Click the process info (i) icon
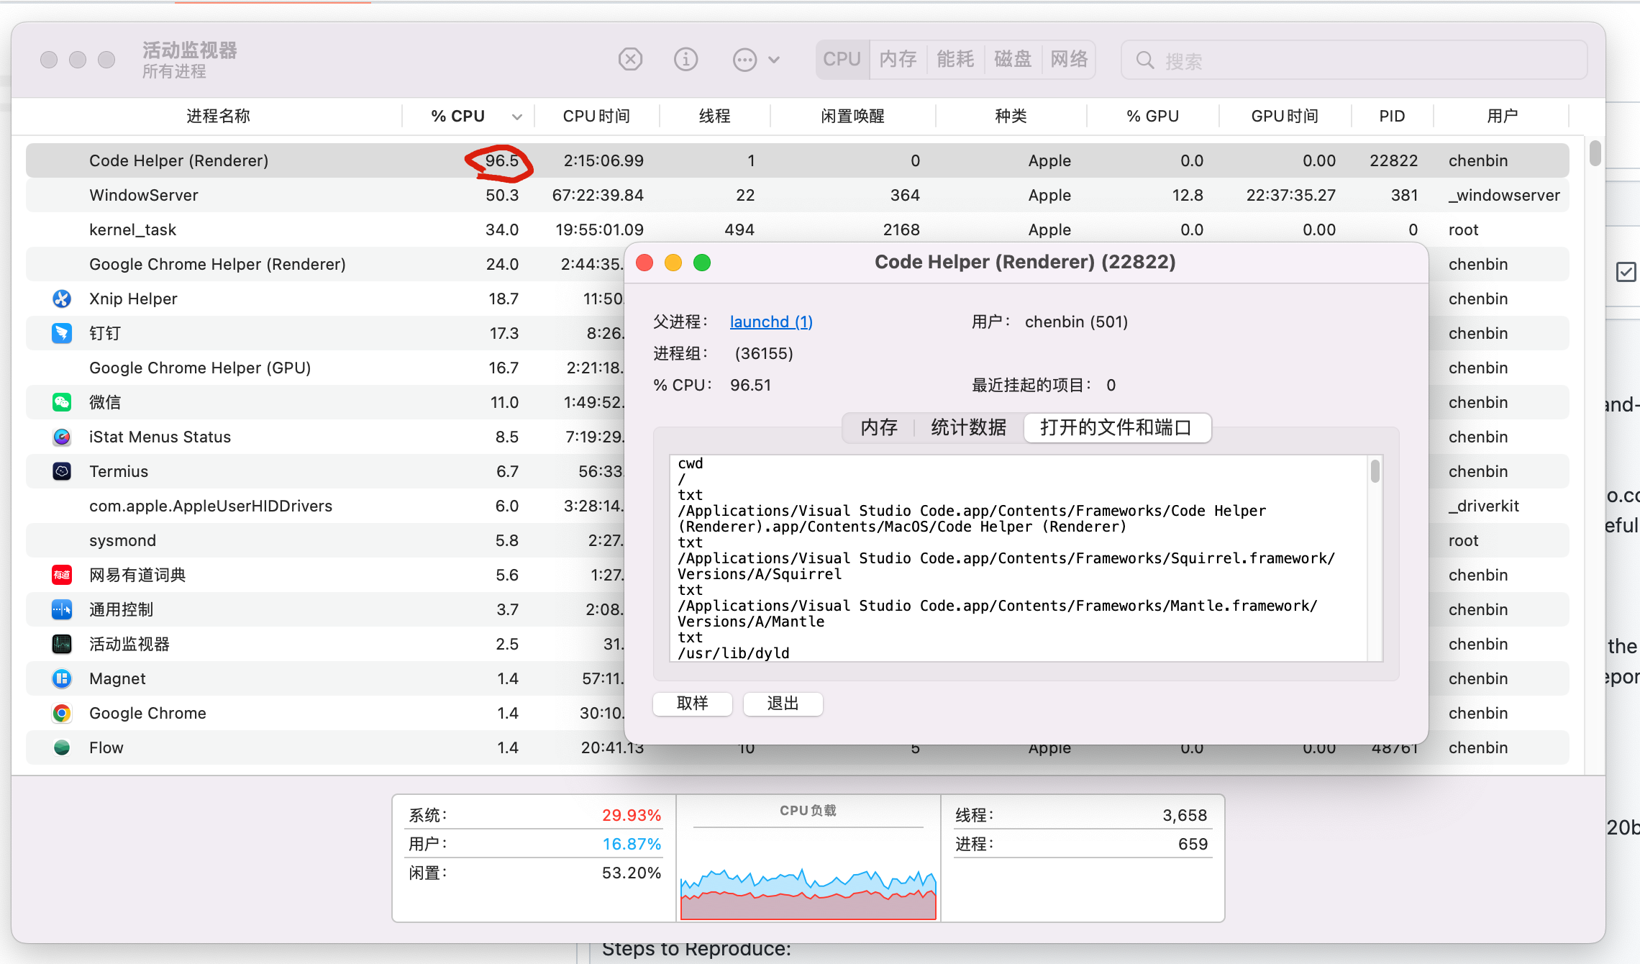 685,59
